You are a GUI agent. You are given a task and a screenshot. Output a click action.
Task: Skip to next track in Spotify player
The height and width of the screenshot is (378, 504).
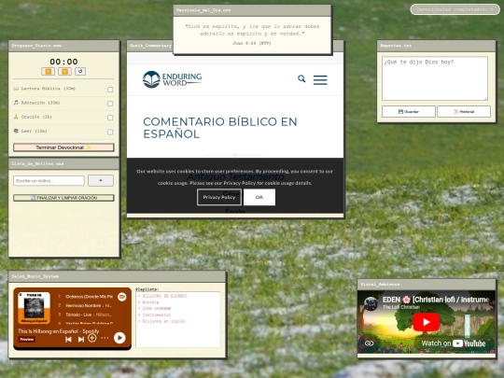[x=81, y=339]
